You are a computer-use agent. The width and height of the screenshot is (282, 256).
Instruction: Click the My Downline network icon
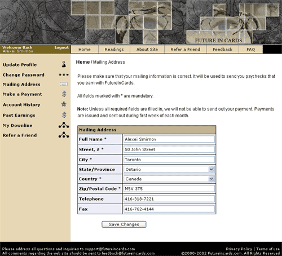coord(64,125)
